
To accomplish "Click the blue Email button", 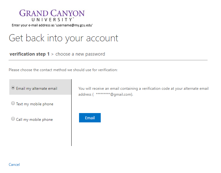I will tap(90, 118).
